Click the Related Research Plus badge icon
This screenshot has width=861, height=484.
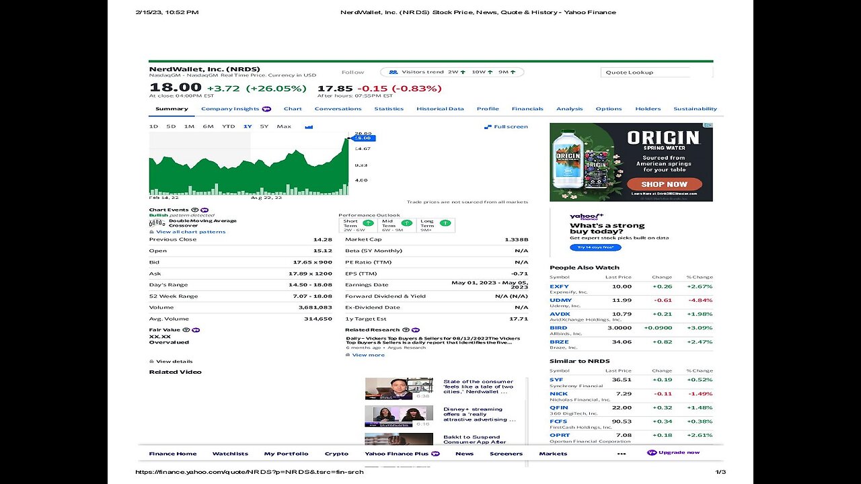pos(415,330)
